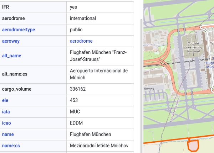214x153 pixels.
Task: Select the EDDM value
Action: coord(76,123)
